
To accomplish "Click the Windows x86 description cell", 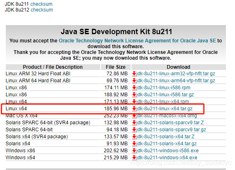I will pos(20,151).
